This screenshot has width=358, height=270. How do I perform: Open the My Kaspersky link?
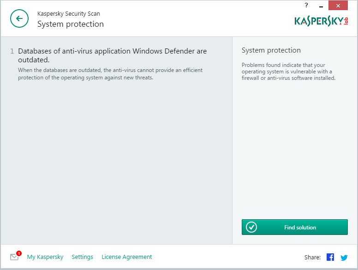tap(45, 257)
